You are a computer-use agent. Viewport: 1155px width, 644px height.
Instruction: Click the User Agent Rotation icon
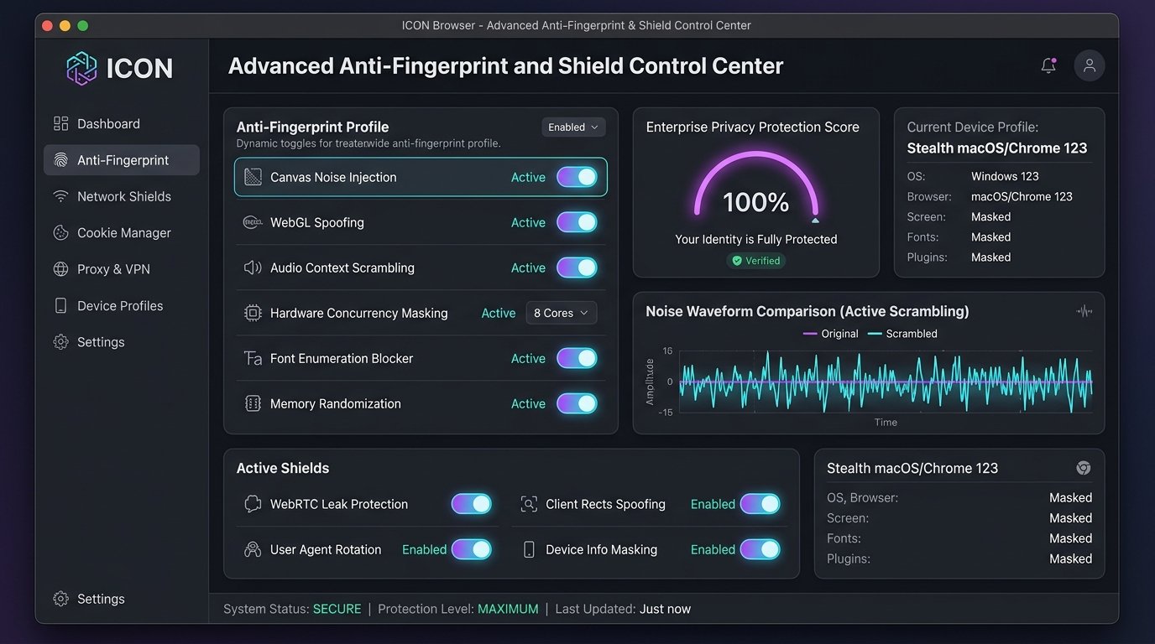[253, 549]
